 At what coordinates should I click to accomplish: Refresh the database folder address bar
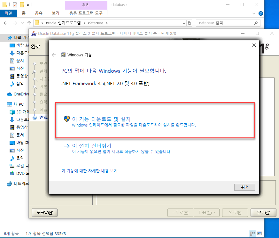(190, 23)
